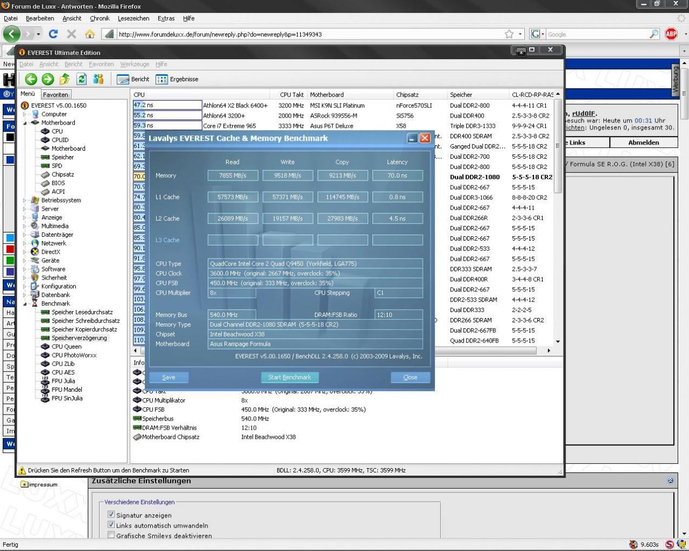This screenshot has width=689, height=551.
Task: Click Abmelden link in forum page
Action: (x=643, y=142)
